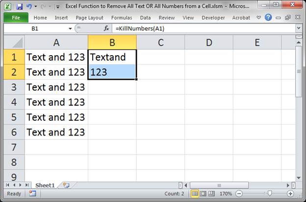Click the Undo arrow icon
Screen dimensions: 306x202
point(29,7)
